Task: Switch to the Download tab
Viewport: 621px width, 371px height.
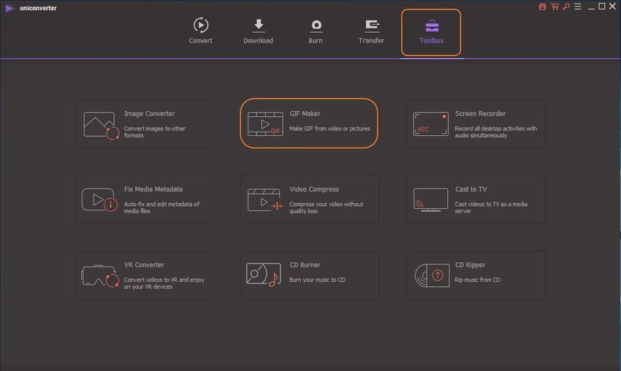Action: point(258,31)
